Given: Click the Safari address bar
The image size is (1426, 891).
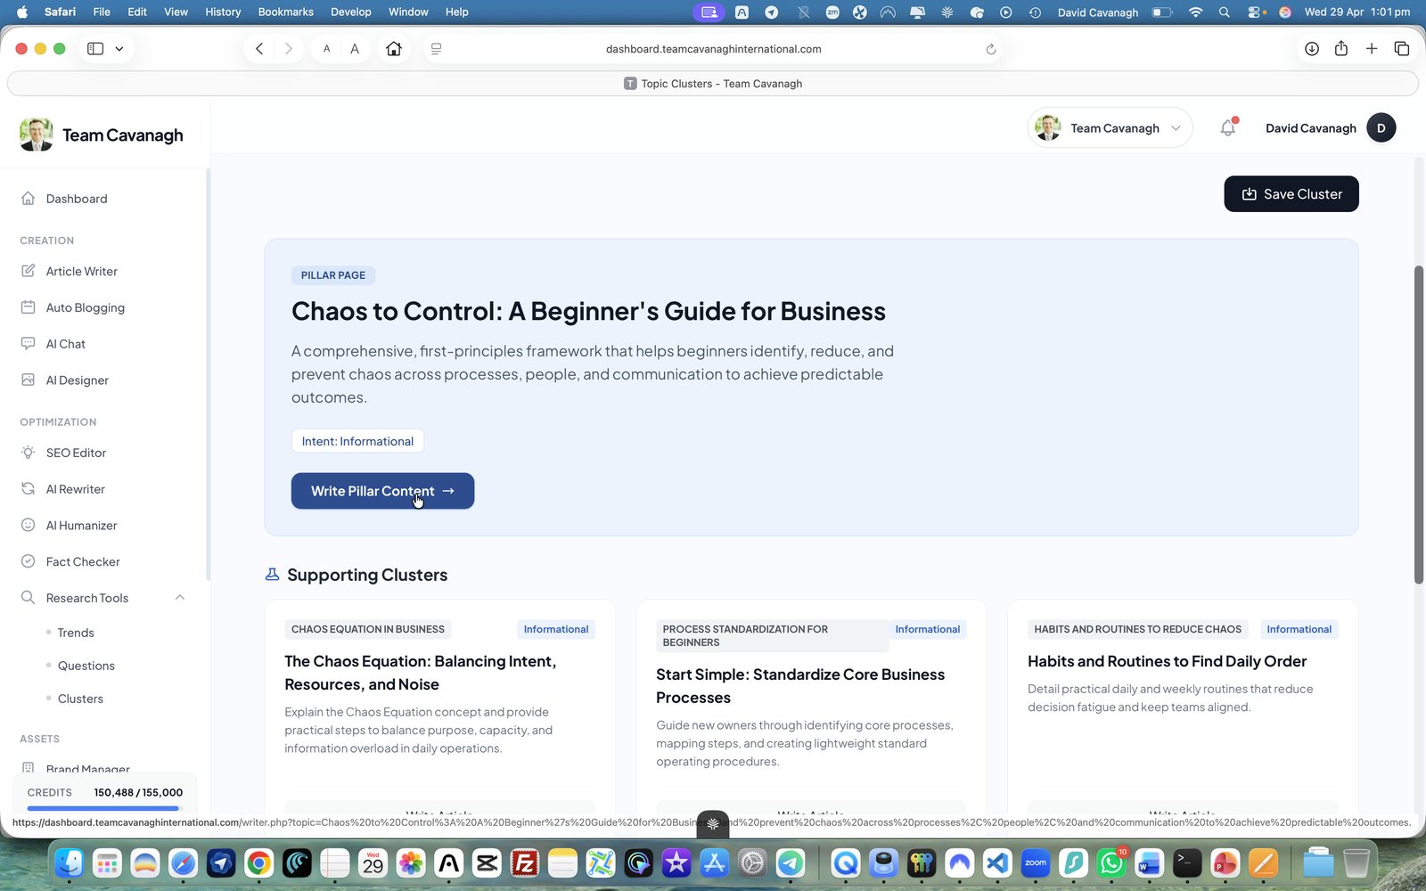Looking at the screenshot, I should tap(713, 49).
